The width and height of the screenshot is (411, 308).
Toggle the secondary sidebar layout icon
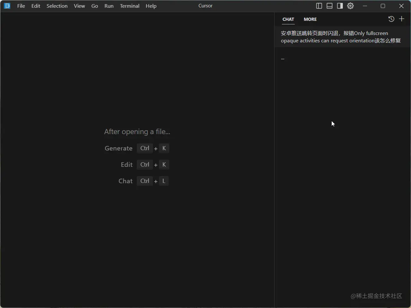[x=340, y=6]
